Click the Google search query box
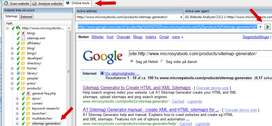Screen dimensions: 272x126 point(200,54)
